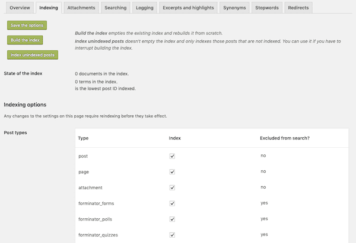
Task: Click Build the index button
Action: point(25,40)
